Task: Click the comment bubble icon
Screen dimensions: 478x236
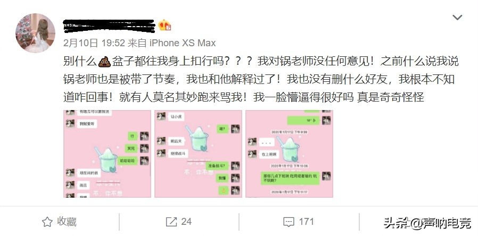Action: tap(289, 222)
